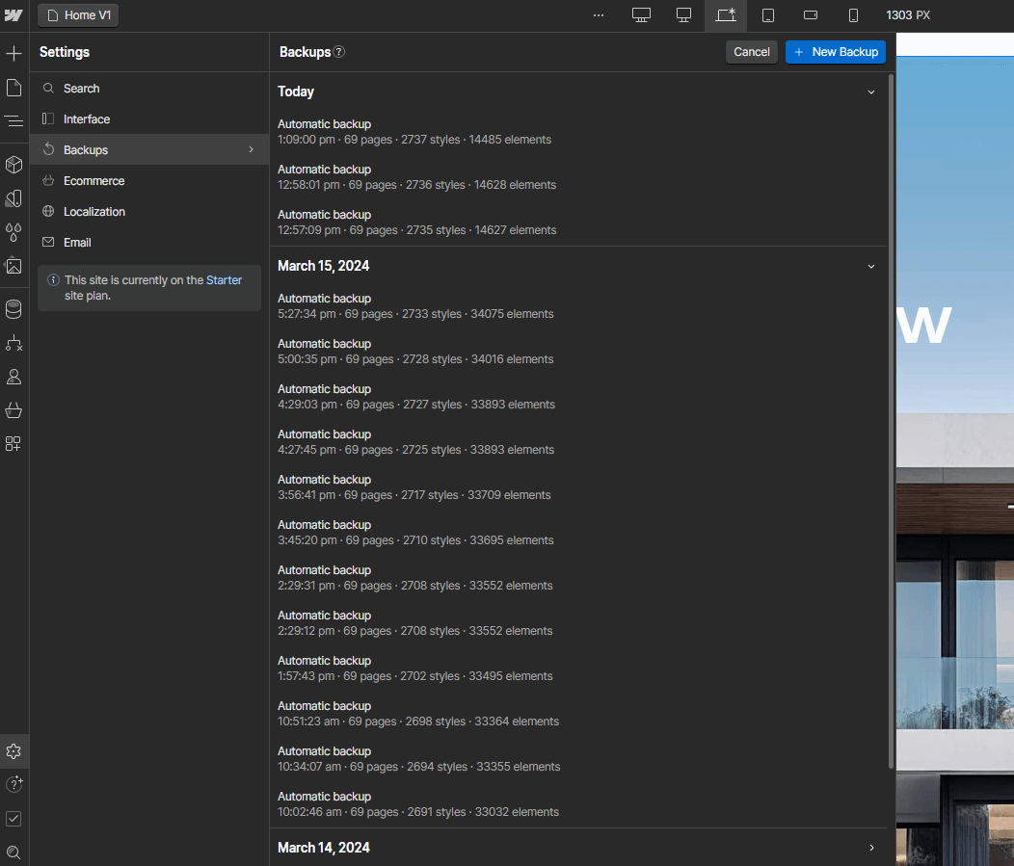
Task: Open the Components panel
Action: tap(13, 165)
